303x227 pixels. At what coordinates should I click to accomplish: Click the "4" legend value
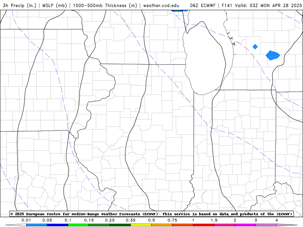[x=277, y=220]
